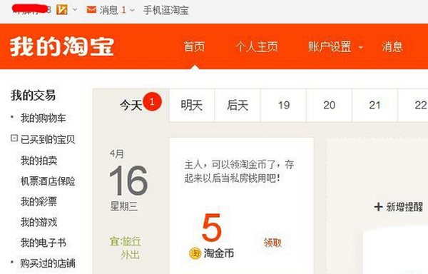Open 个人主页 in the navigation bar
Image resolution: width=428 pixels, height=274 pixels.
257,46
